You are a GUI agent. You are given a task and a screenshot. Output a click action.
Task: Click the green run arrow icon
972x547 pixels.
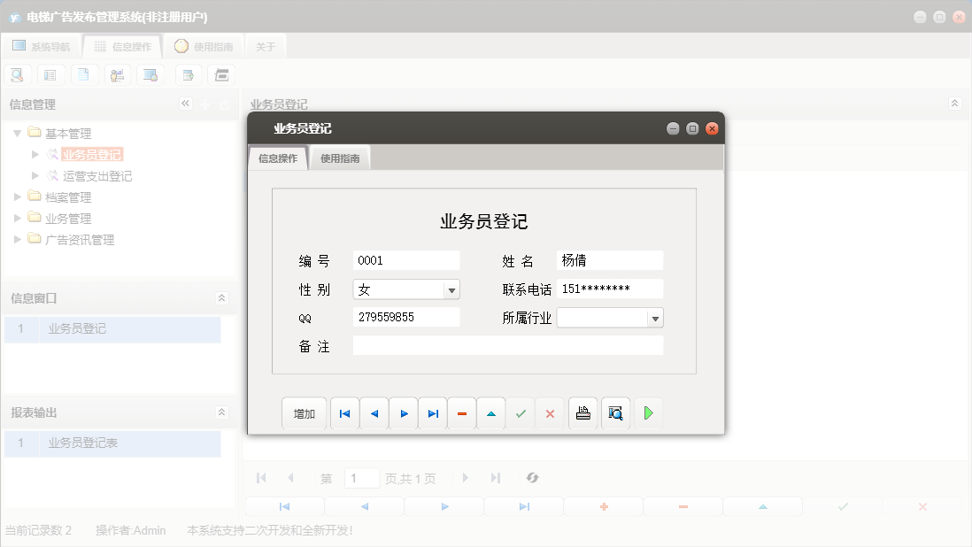tap(648, 412)
